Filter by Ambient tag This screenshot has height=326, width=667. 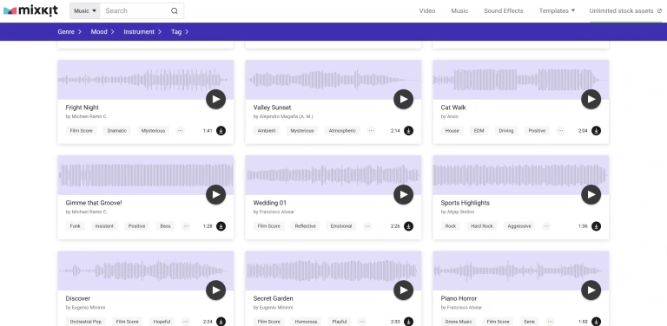[x=267, y=131]
